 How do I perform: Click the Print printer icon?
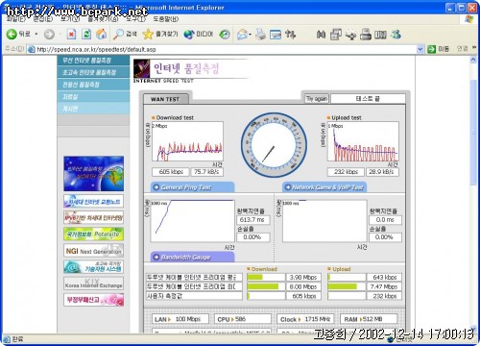260,34
